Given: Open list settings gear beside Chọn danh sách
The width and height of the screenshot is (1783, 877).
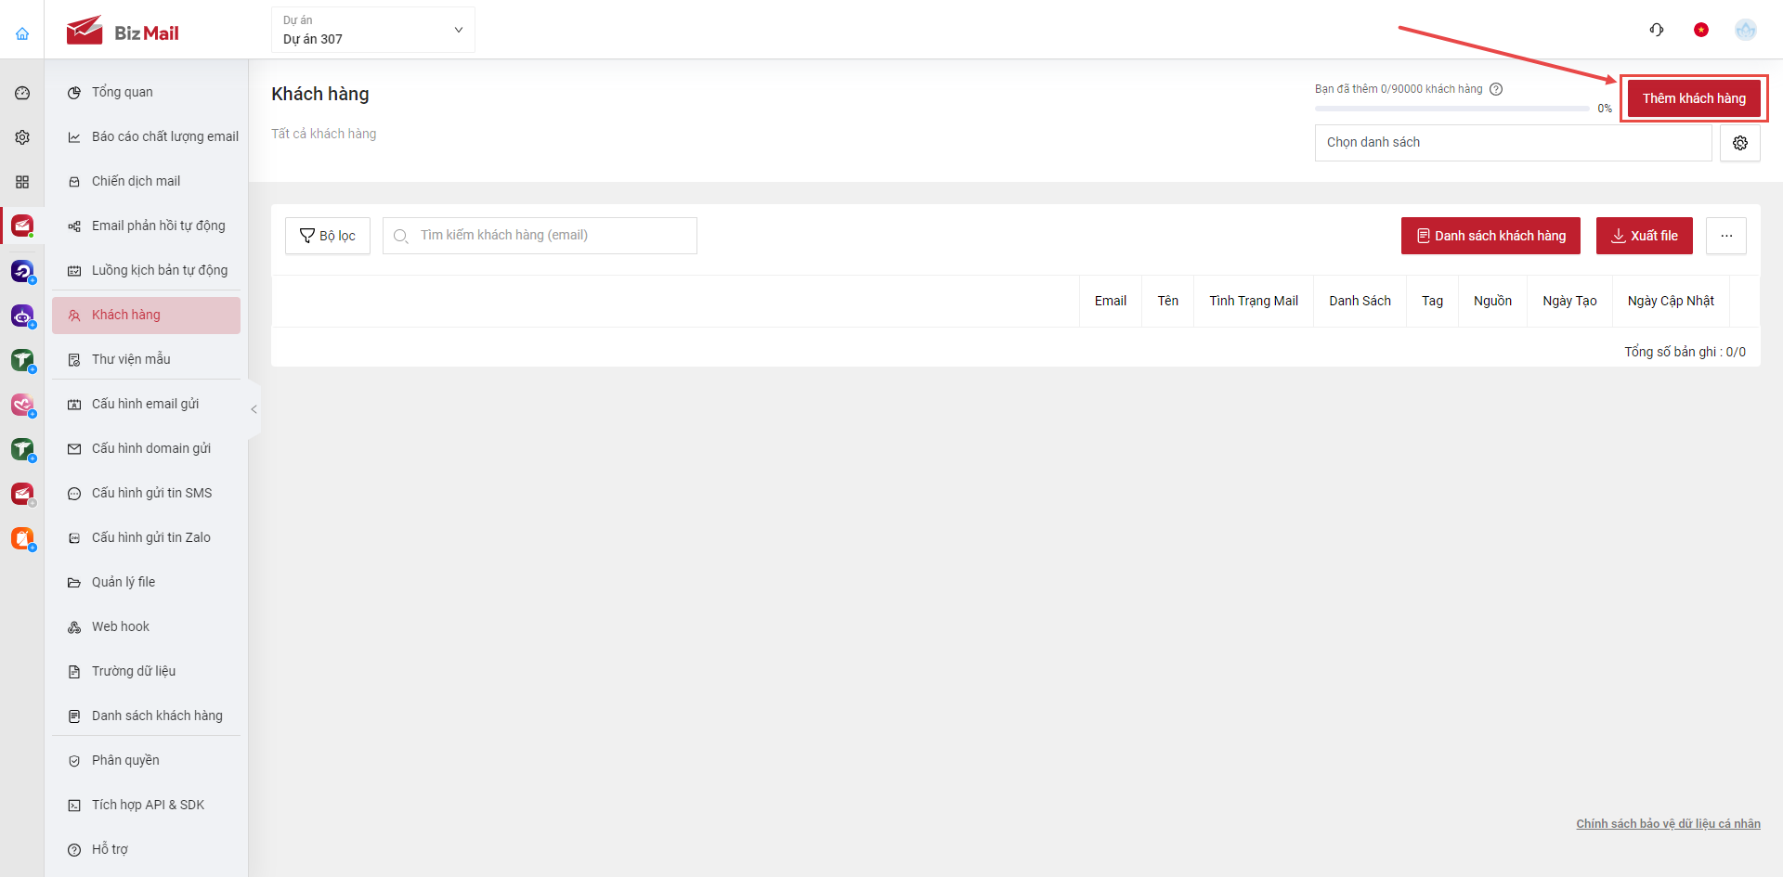Looking at the screenshot, I should tap(1740, 143).
